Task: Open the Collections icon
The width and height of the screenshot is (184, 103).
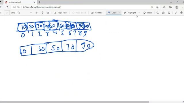Action: click(x=170, y=7)
